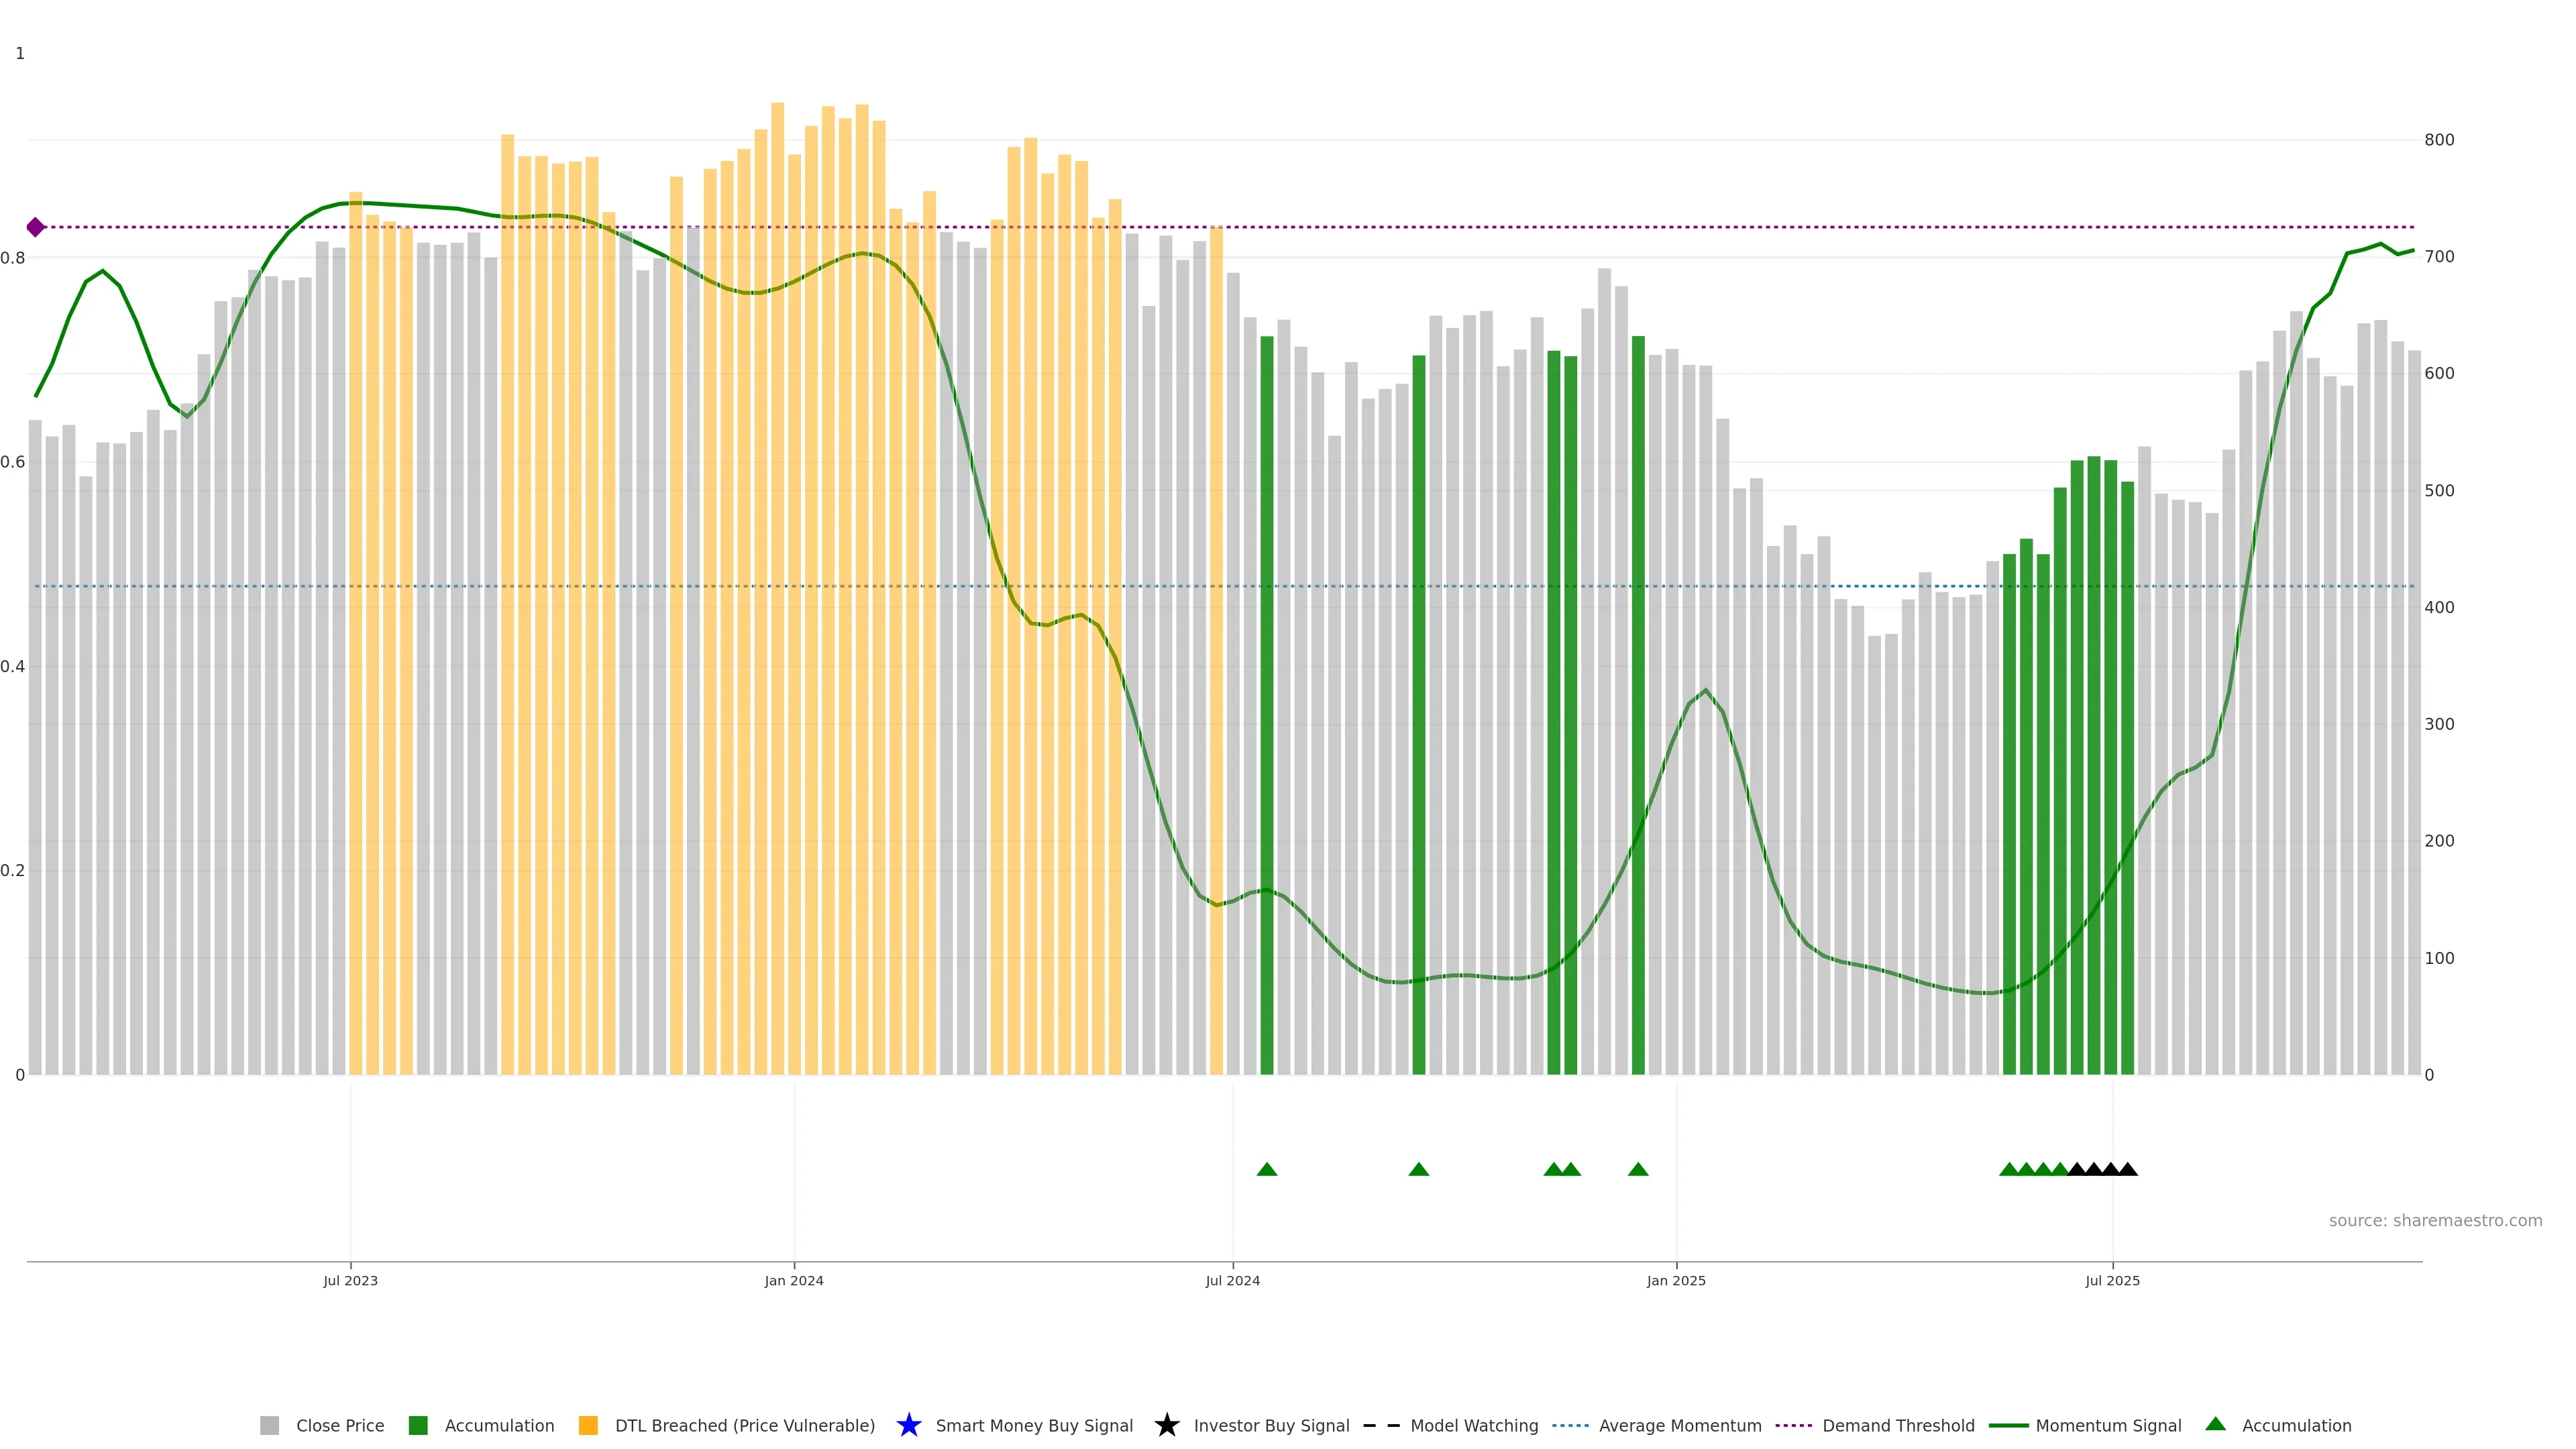Screen dimensions: 2576x1449
Task: Toggle Close Price series in legend
Action: 339,1425
